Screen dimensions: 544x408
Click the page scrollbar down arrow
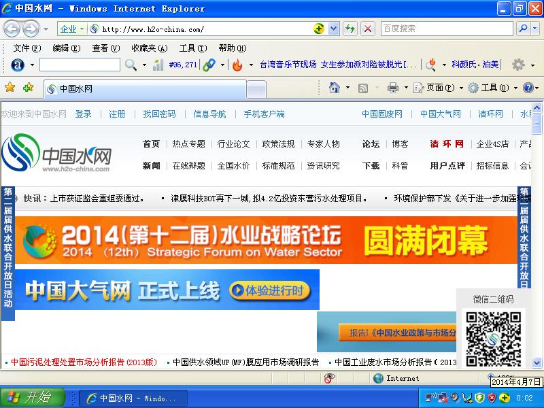[537, 363]
